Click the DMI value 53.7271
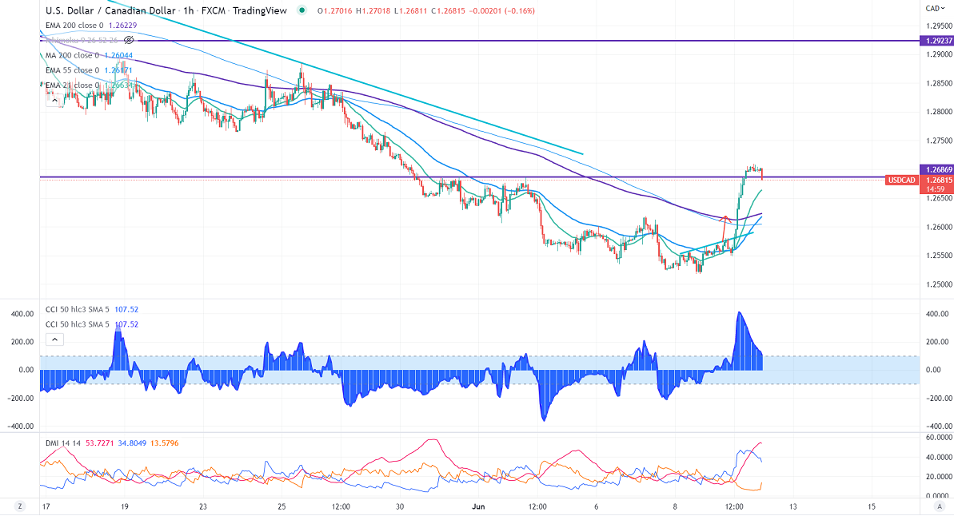Viewport: 954px width, 516px height. click(x=100, y=443)
